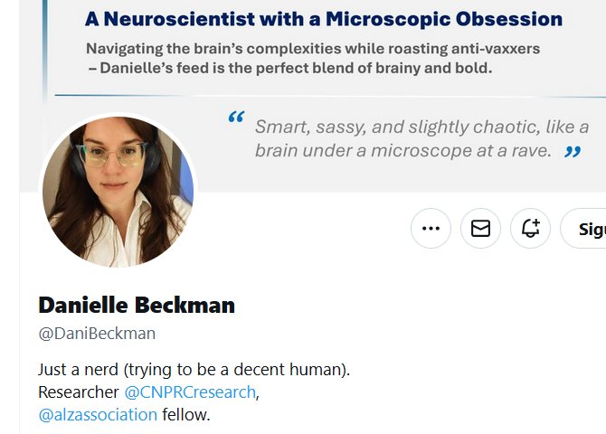
Task: Click the closing blue quotation mark
Action: tap(572, 152)
